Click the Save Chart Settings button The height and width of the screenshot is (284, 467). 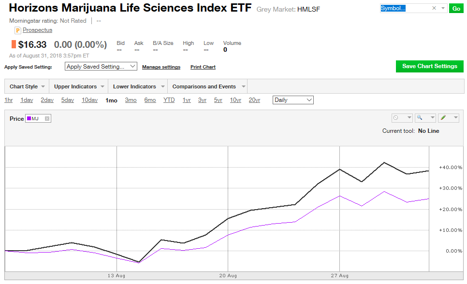pos(429,66)
